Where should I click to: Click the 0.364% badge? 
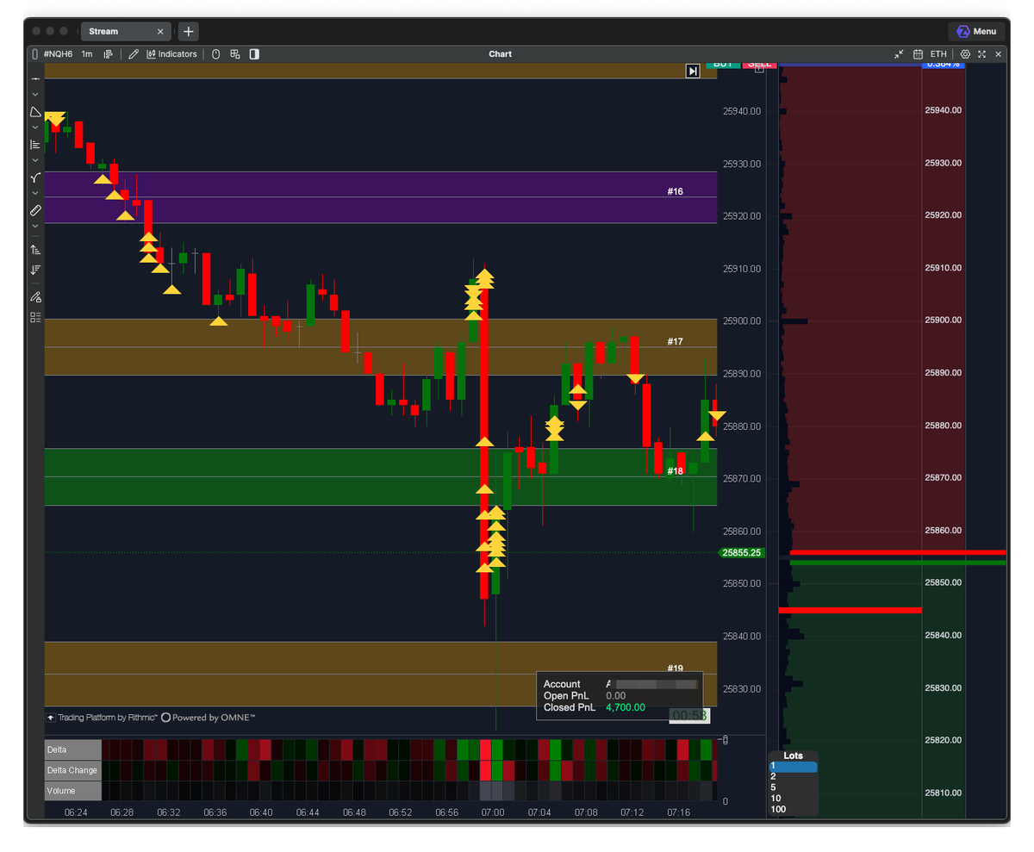tap(943, 65)
